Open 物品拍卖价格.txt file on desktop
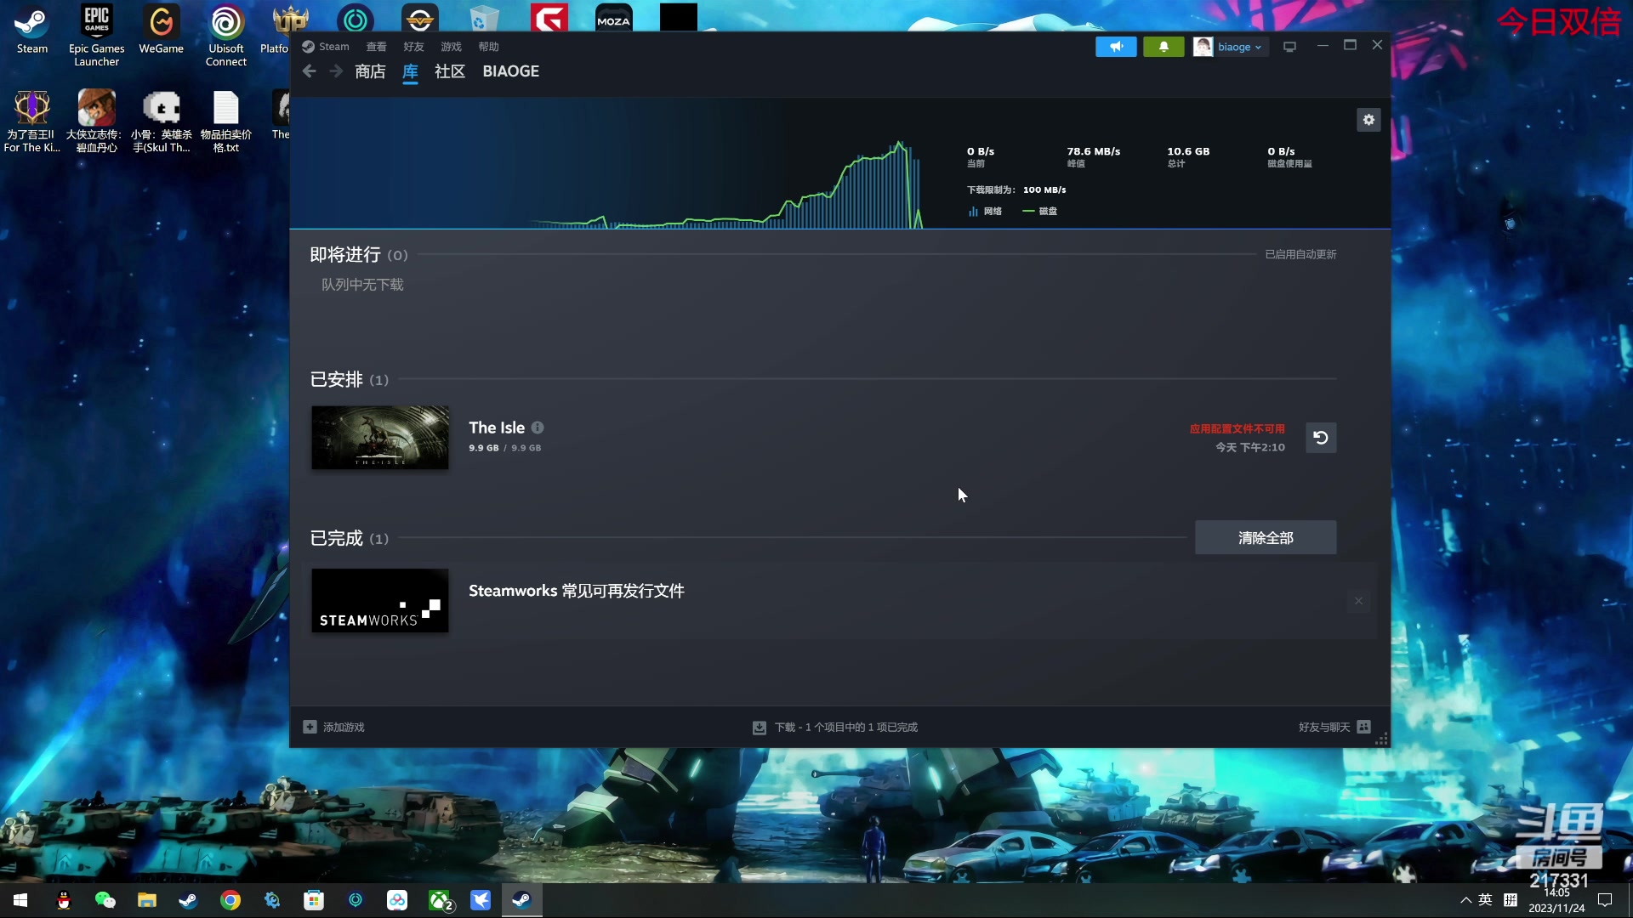This screenshot has width=1633, height=918. pyautogui.click(x=226, y=122)
